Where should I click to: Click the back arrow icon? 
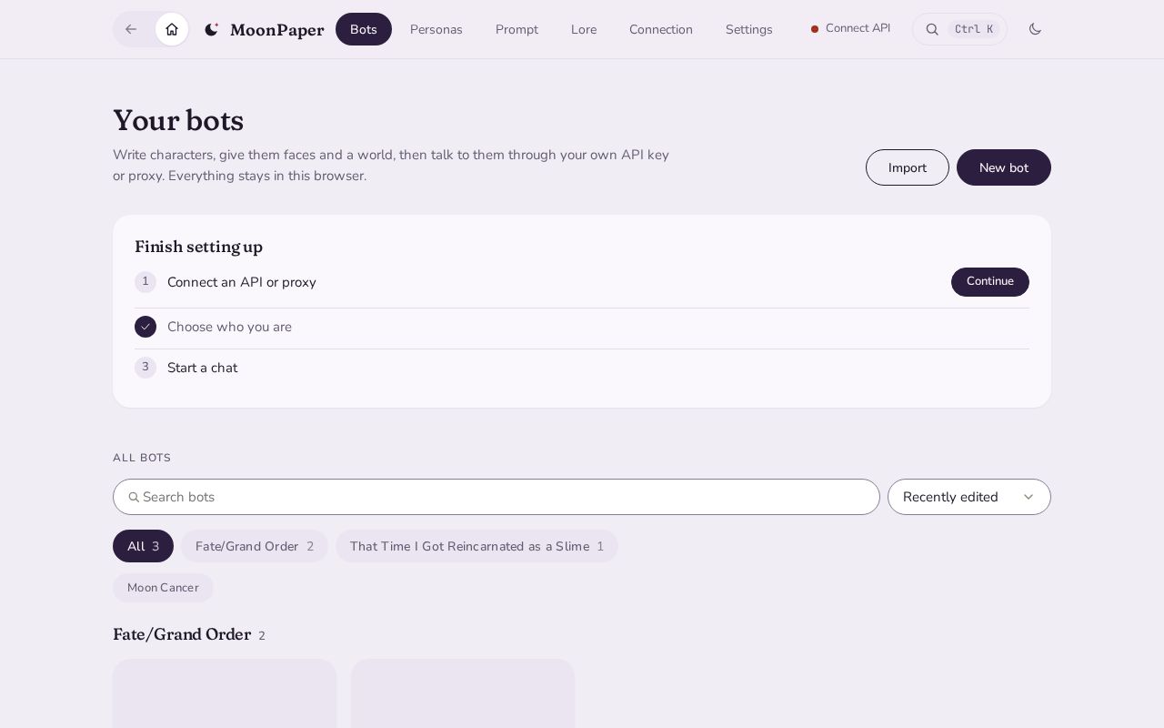(131, 29)
